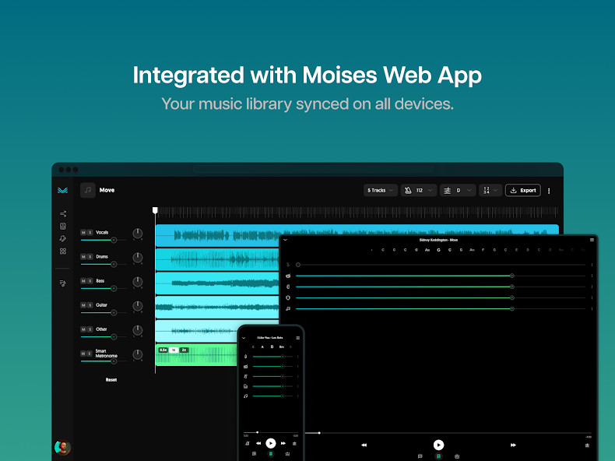The width and height of the screenshot is (615, 461).
Task: Open the grid modules icon in sidebar
Action: (63, 251)
